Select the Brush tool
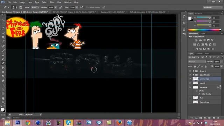This screenshot has width=224, height=126. tap(3, 50)
